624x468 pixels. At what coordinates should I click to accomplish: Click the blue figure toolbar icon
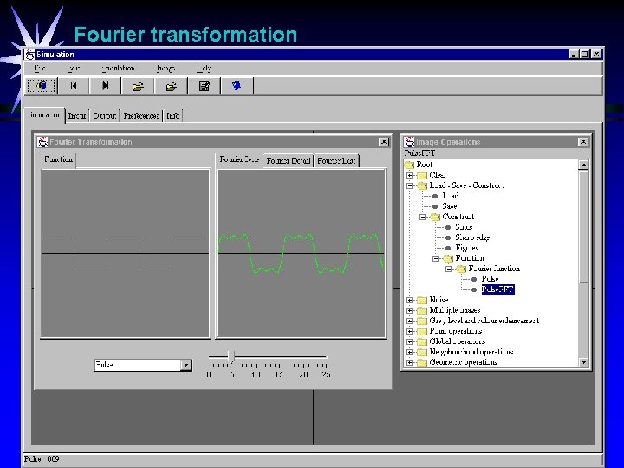click(237, 86)
